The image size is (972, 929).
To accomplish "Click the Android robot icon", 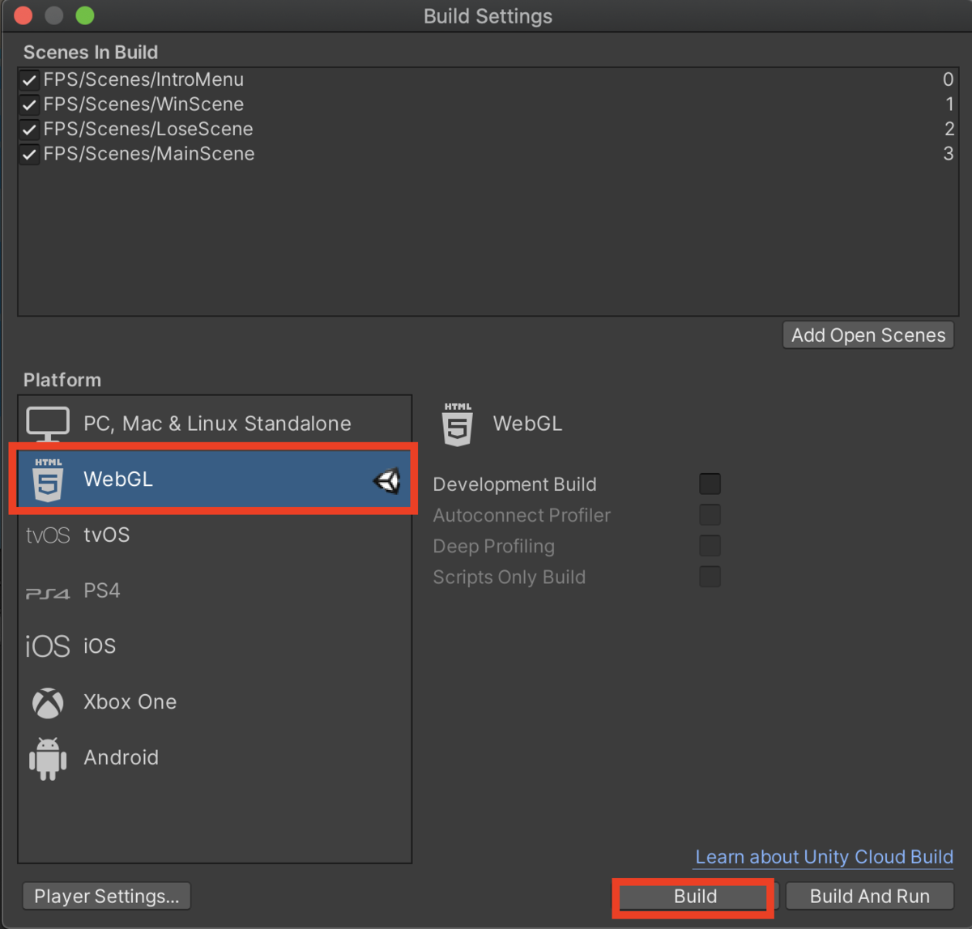I will click(48, 759).
